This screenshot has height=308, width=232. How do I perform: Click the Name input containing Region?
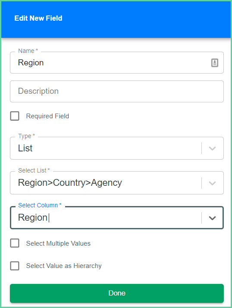pyautogui.click(x=117, y=63)
